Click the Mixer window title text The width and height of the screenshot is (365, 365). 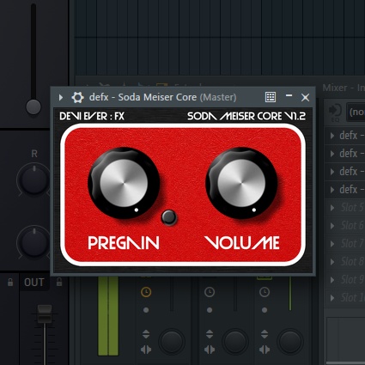344,88
